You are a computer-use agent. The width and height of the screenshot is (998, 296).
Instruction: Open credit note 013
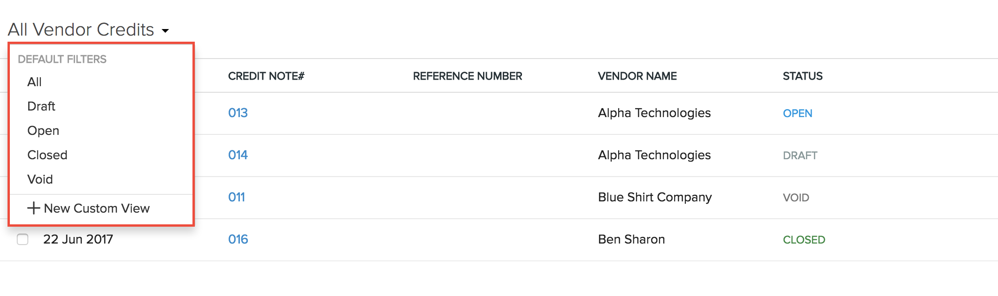[238, 112]
